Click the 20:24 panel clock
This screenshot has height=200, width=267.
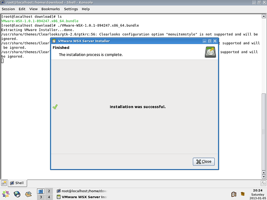pos(257,190)
